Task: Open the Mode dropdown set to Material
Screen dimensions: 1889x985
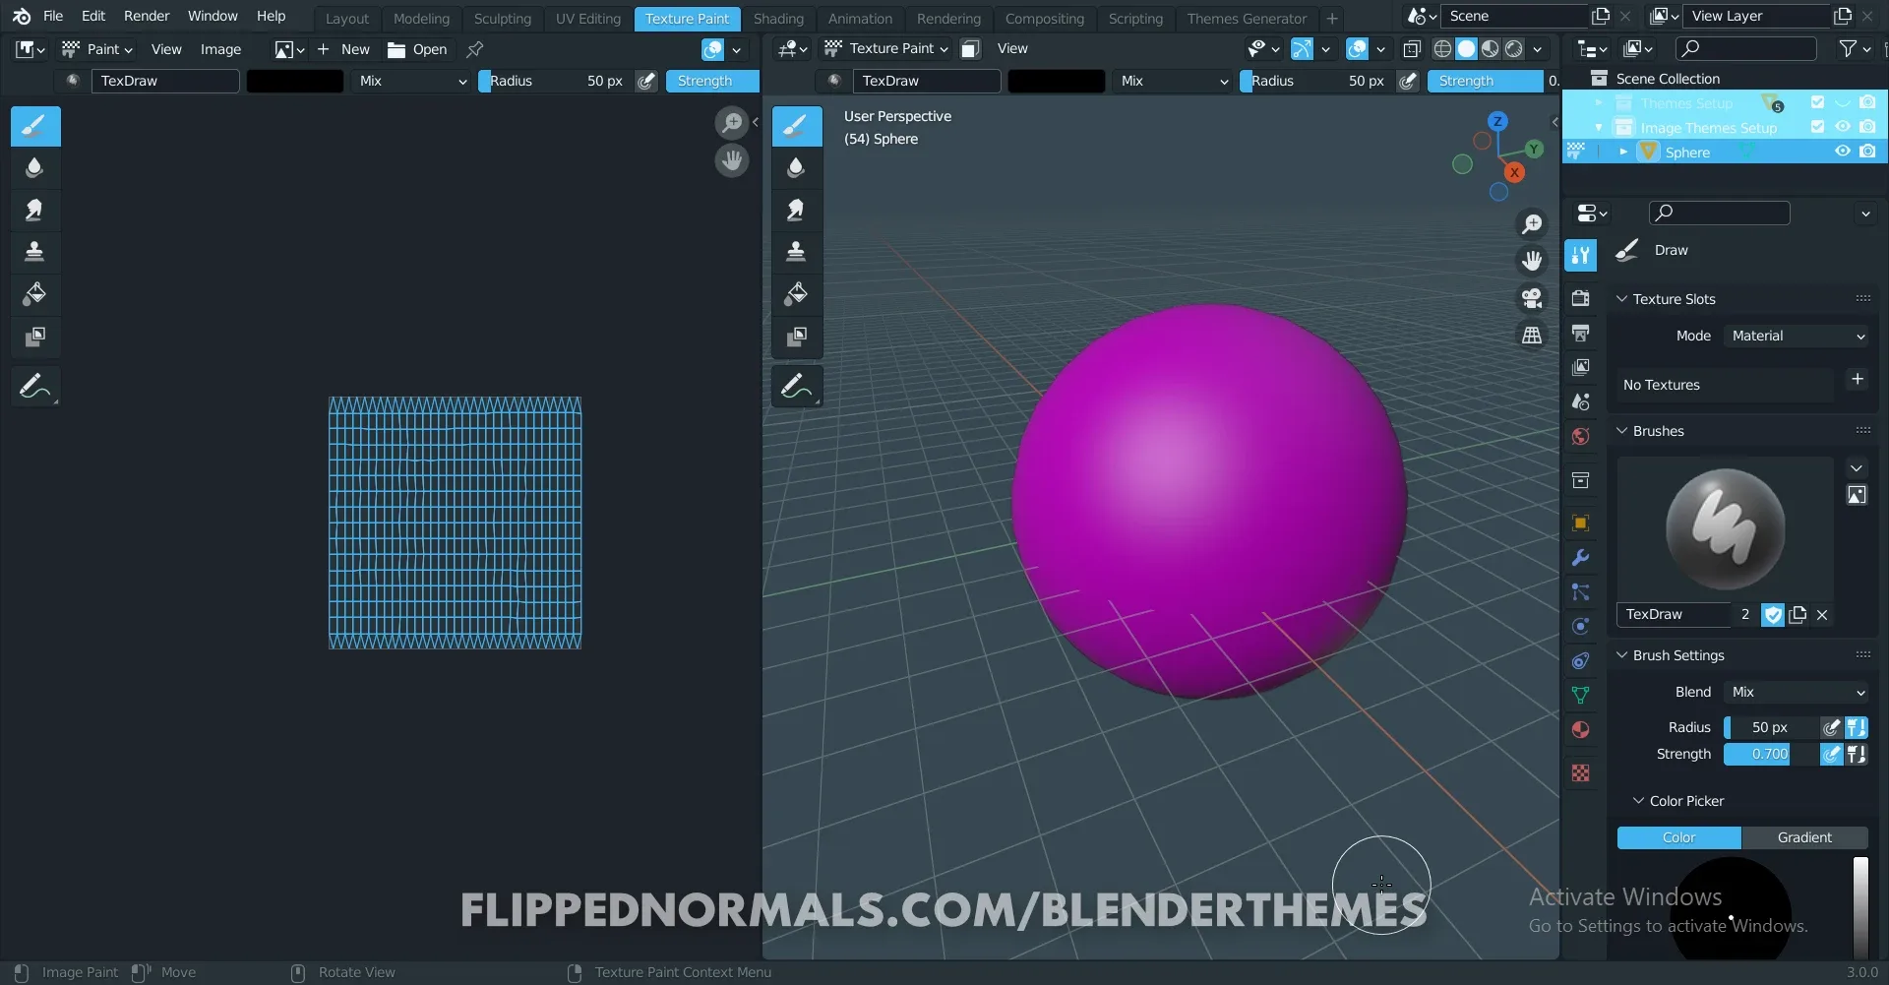Action: click(x=1797, y=336)
